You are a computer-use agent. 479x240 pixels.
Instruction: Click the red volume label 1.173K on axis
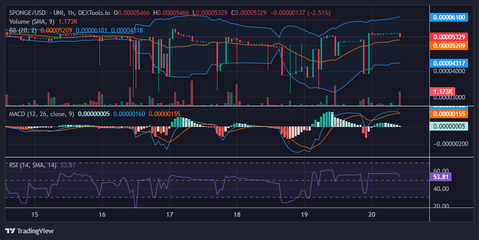pyautogui.click(x=442, y=91)
